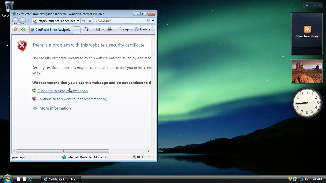Click here to close this webpage link
Image resolution: width=326 pixels, height=183 pixels.
tap(63, 91)
